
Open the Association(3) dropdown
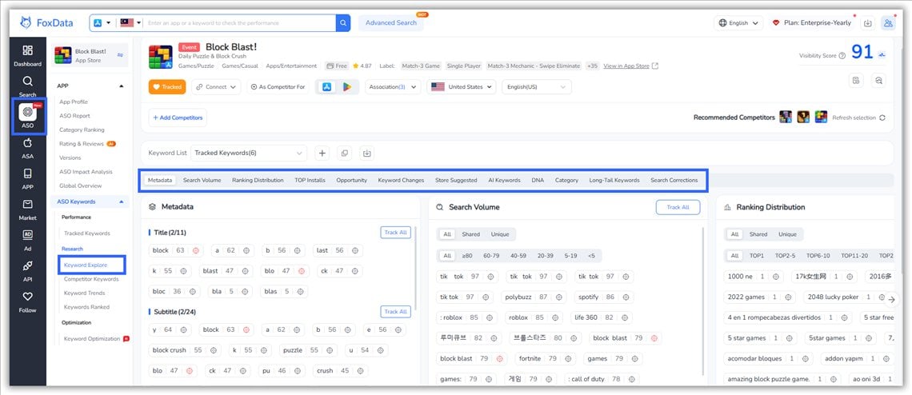pos(393,86)
